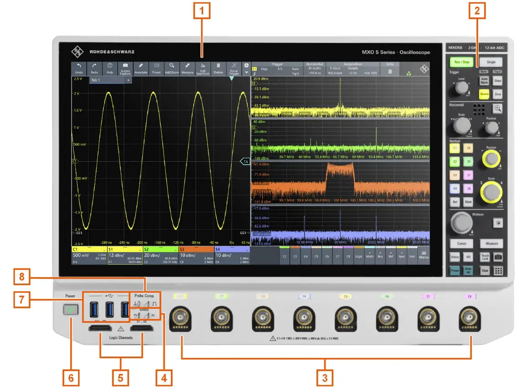
Task: Open the Acquisition settings panel in the top bar
Action: pyautogui.click(x=353, y=69)
